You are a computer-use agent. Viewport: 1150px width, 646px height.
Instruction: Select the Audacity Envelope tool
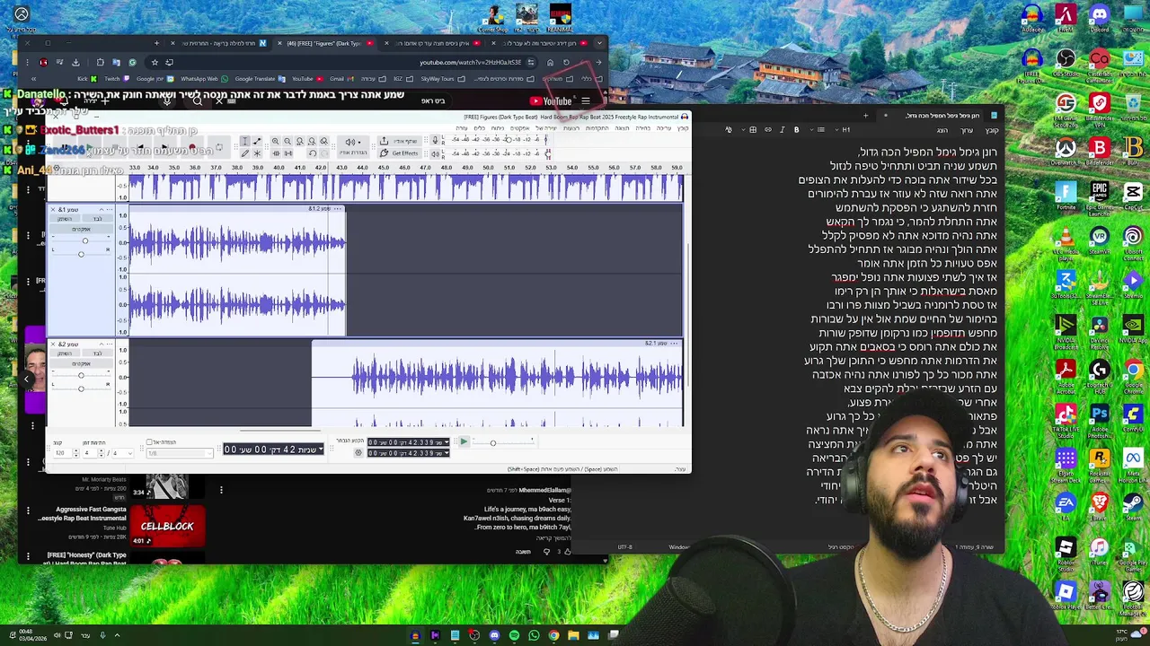(x=257, y=140)
